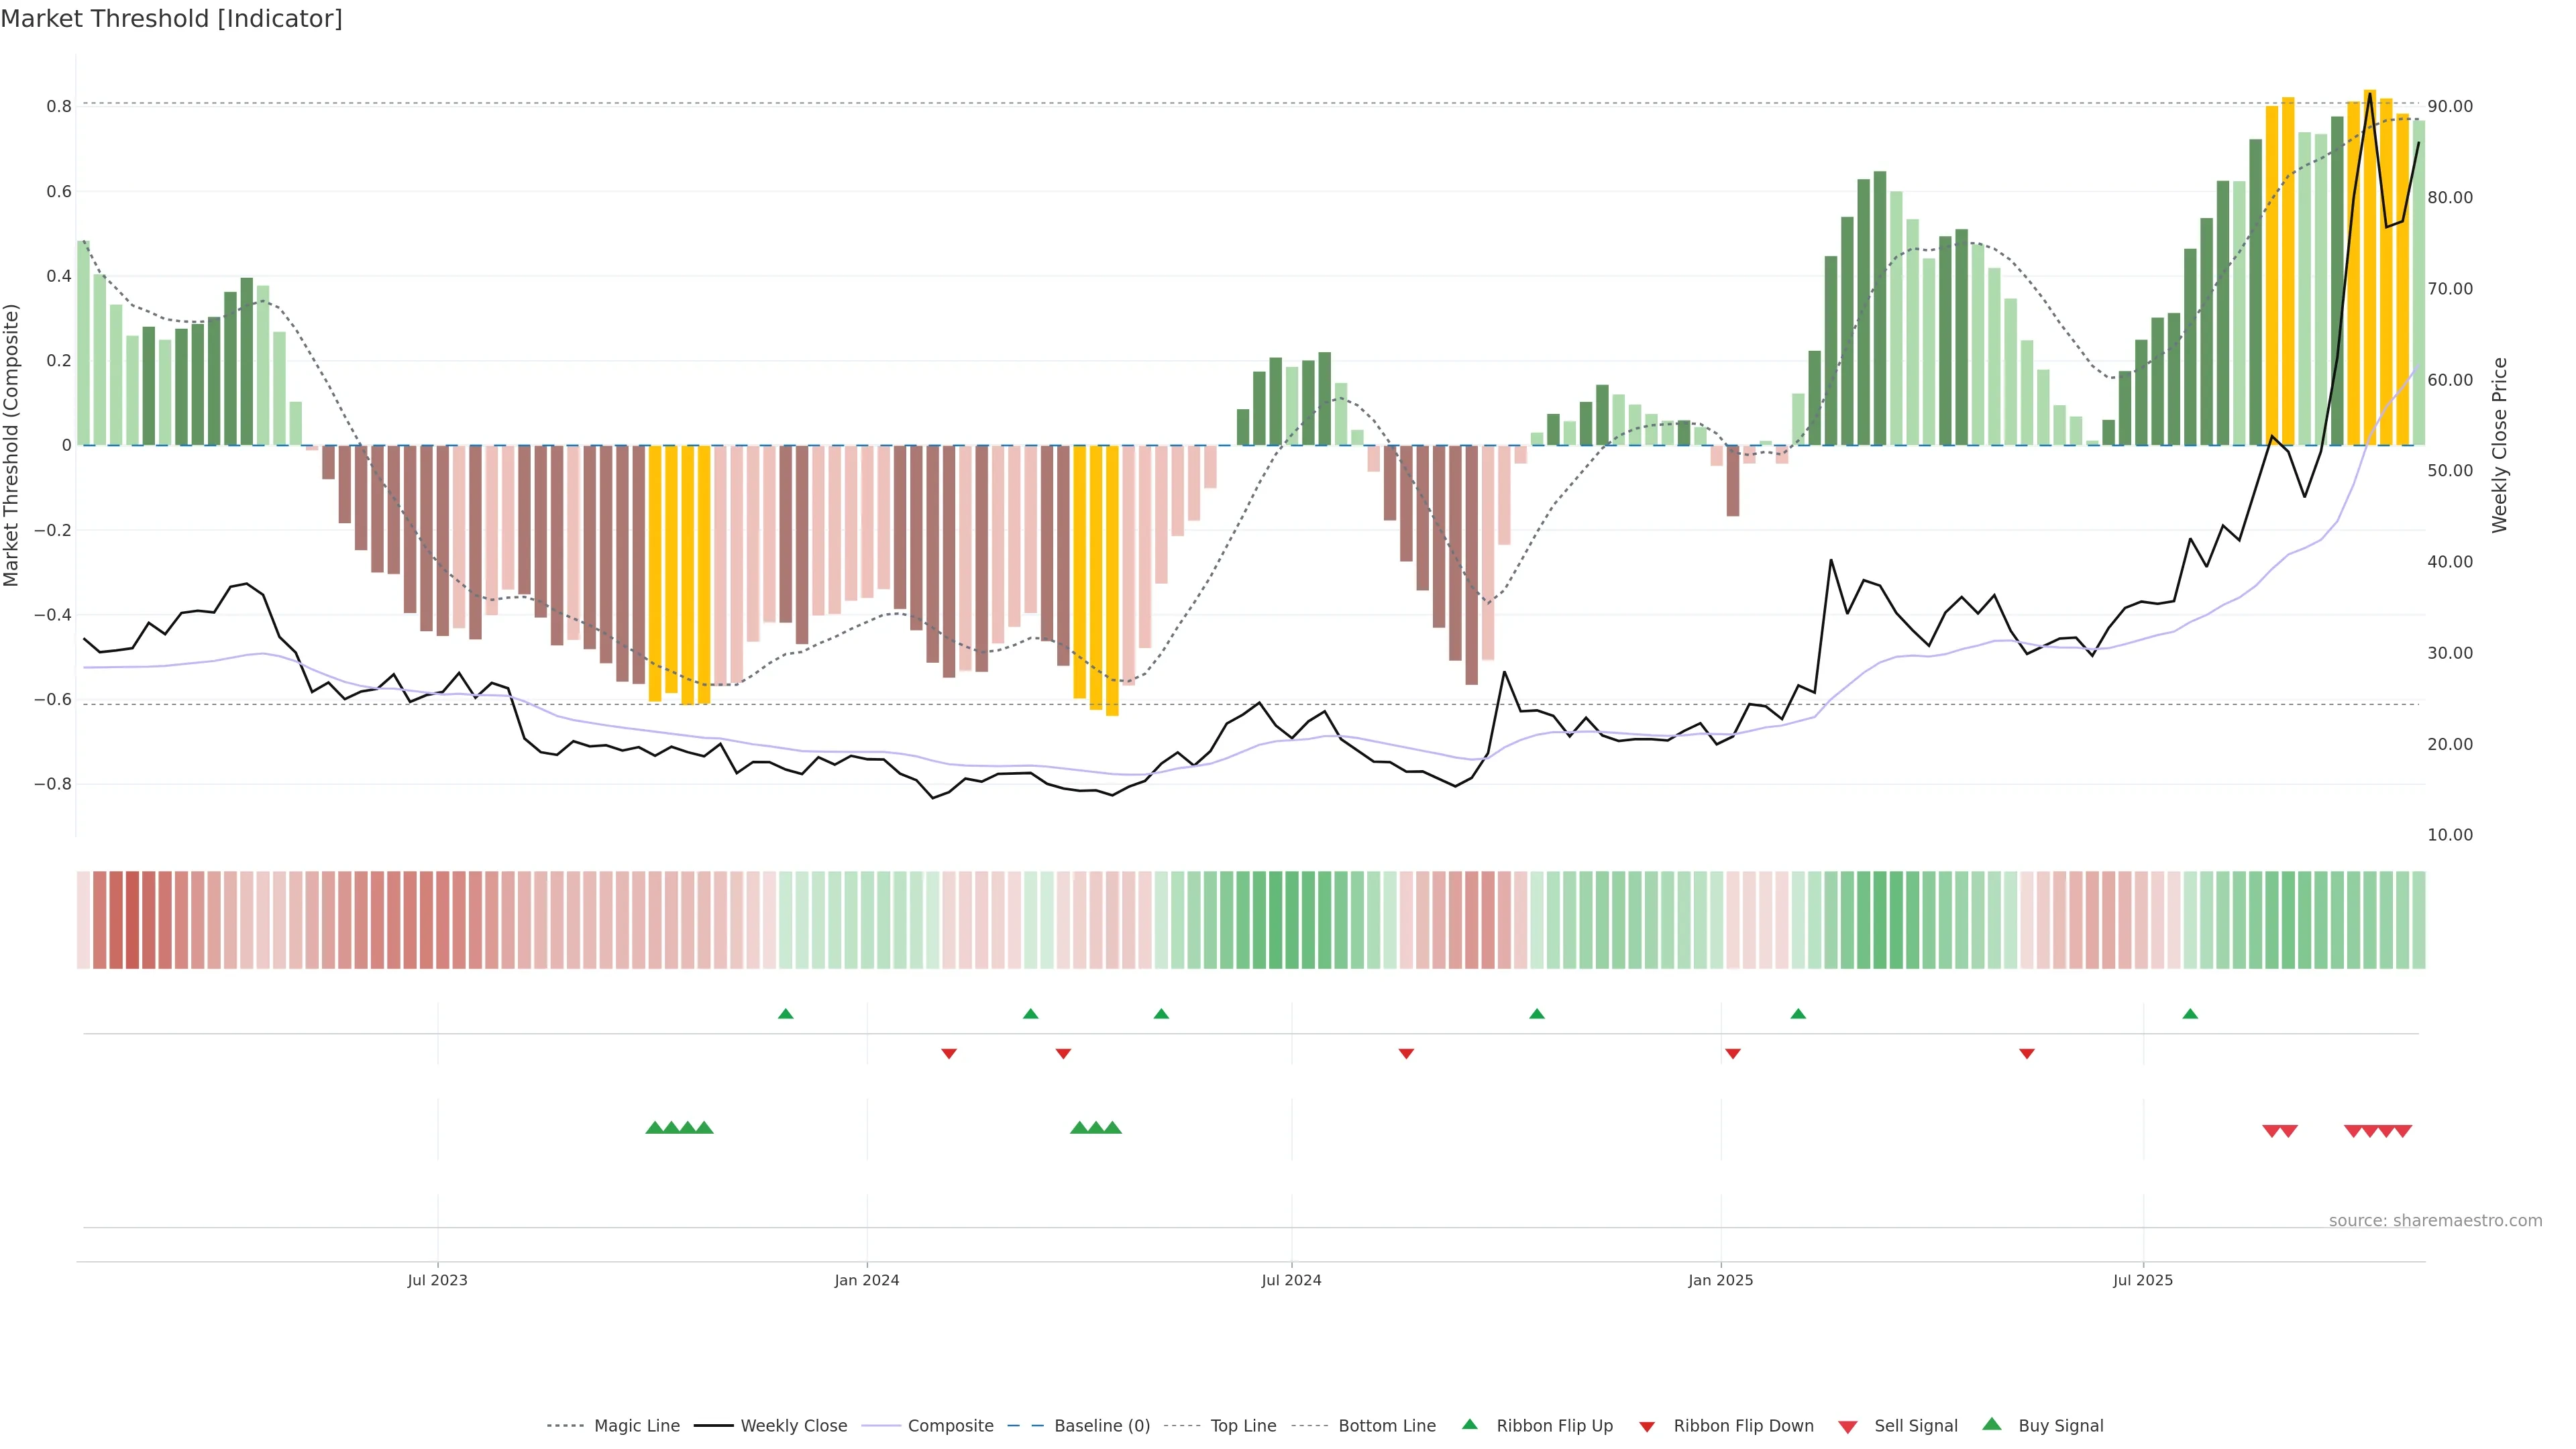Click the rightmost red sell signal triangle
Image resolution: width=2576 pixels, height=1449 pixels.
coord(2403,1131)
